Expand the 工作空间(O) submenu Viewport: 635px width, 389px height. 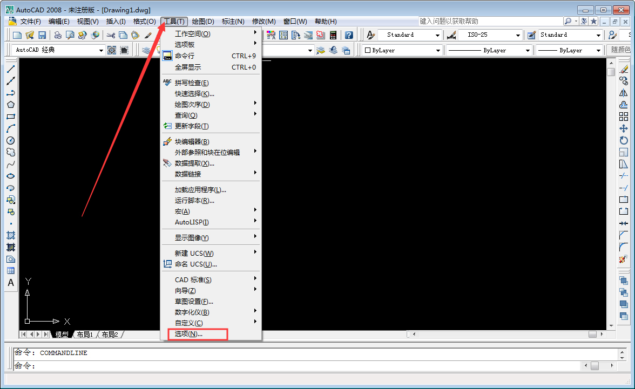coord(192,33)
